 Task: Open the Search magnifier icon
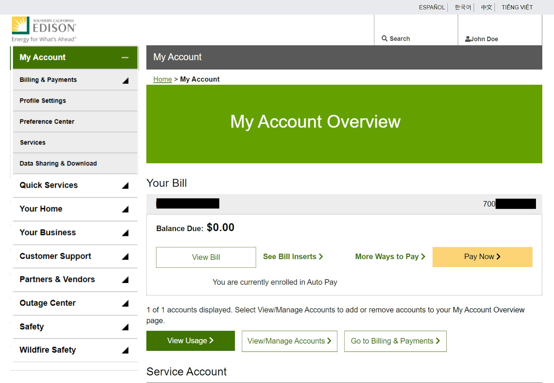pos(384,38)
